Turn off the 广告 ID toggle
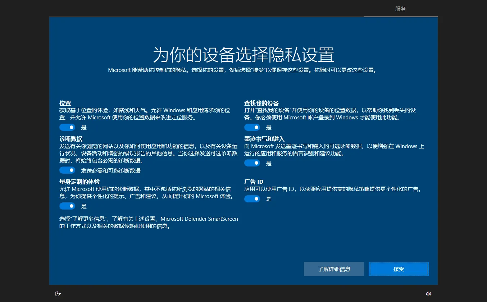Image resolution: width=487 pixels, height=302 pixels. [252, 198]
